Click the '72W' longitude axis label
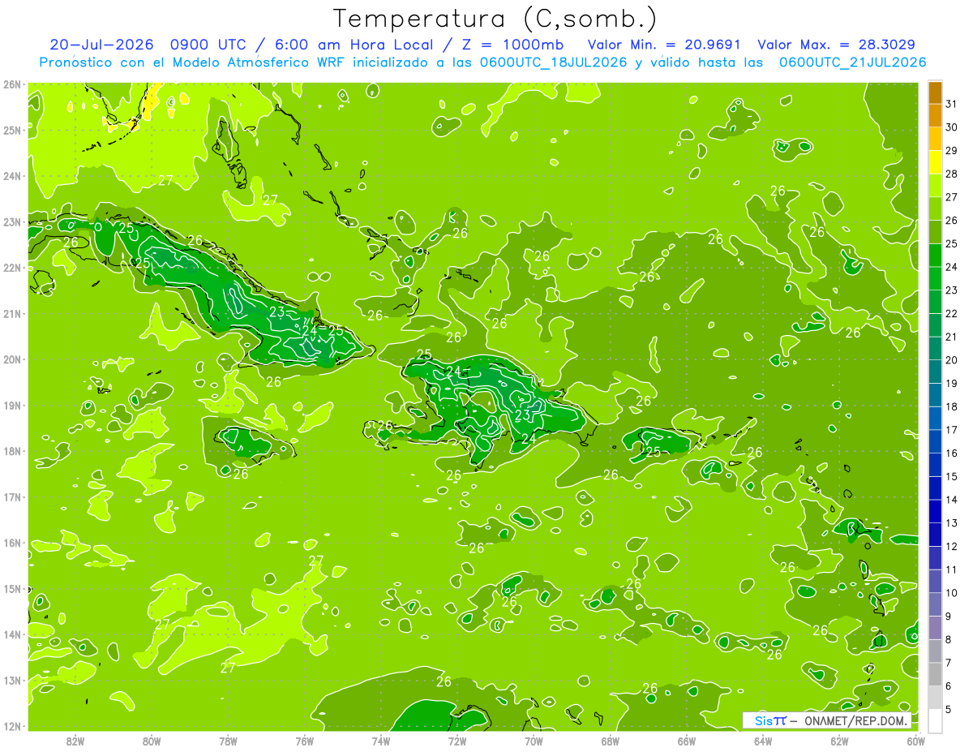973x752 pixels. coord(457,741)
